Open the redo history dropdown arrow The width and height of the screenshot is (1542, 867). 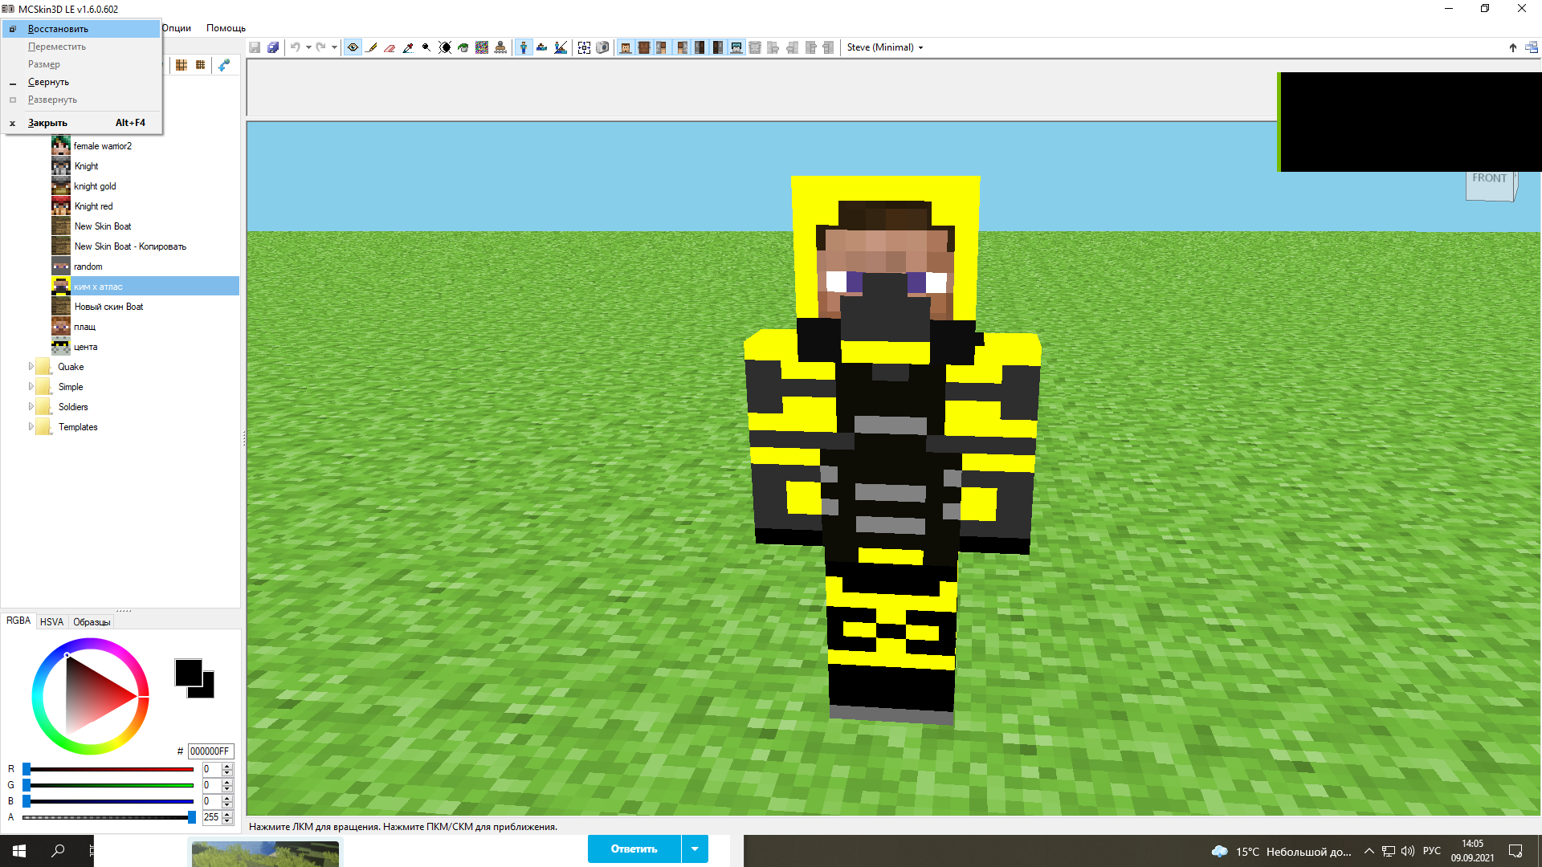(334, 47)
